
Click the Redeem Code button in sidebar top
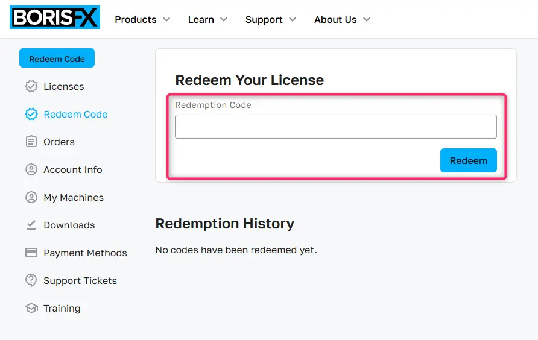click(x=57, y=58)
